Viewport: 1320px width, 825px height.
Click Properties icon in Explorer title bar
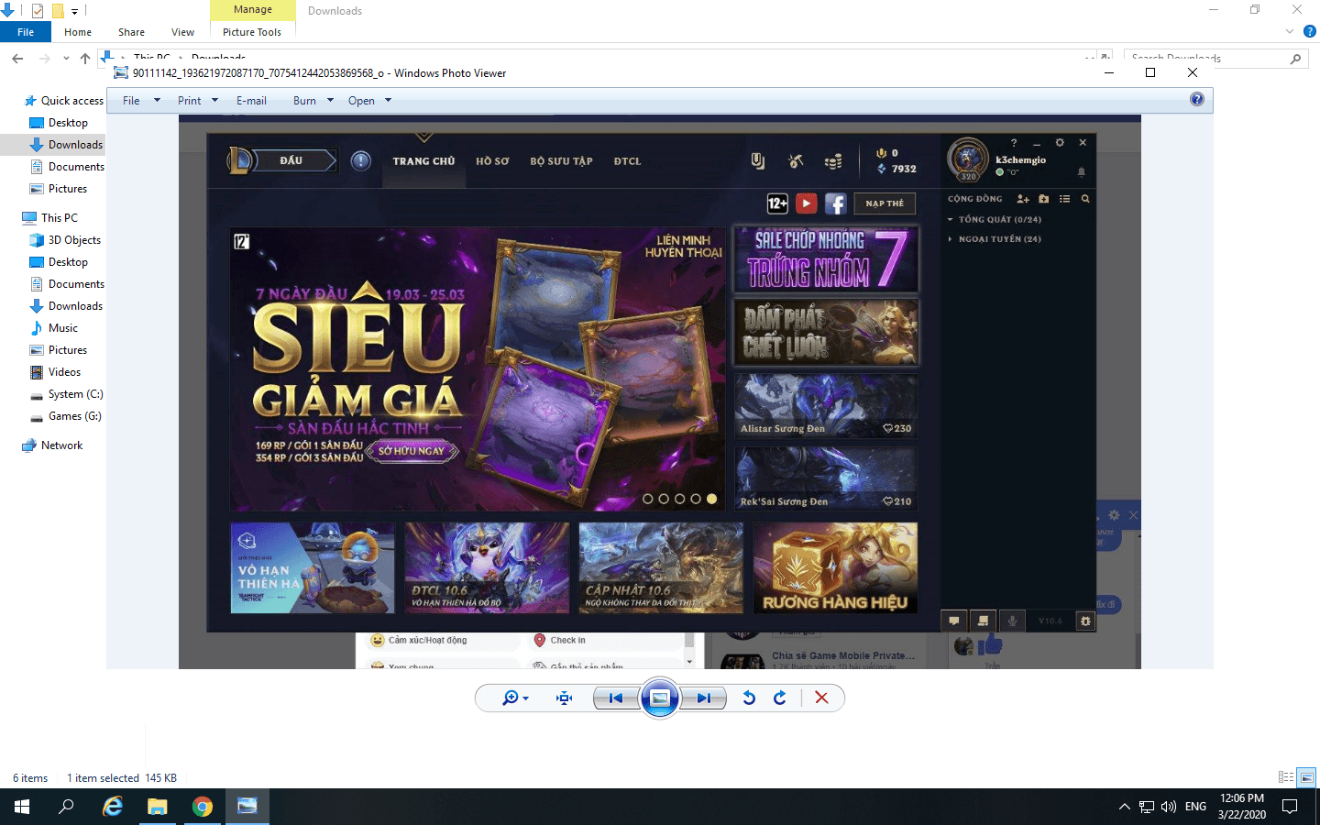(38, 11)
